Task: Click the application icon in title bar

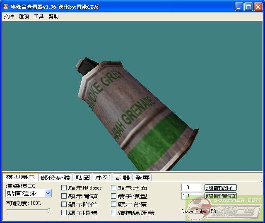Action: pyautogui.click(x=5, y=7)
